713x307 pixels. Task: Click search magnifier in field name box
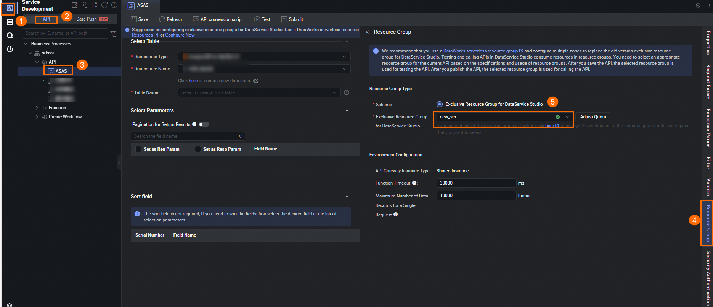[x=241, y=136]
